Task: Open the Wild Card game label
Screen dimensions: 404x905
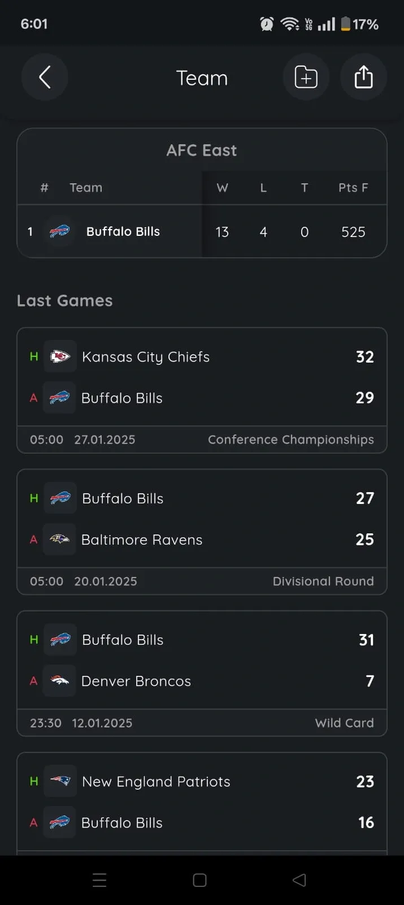Action: pyautogui.click(x=344, y=723)
